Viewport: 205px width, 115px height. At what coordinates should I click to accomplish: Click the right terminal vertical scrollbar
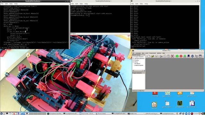(200, 27)
